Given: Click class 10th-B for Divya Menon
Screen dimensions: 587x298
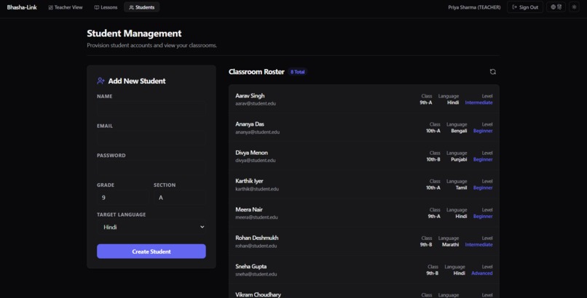Looking at the screenshot, I should pyautogui.click(x=433, y=159).
